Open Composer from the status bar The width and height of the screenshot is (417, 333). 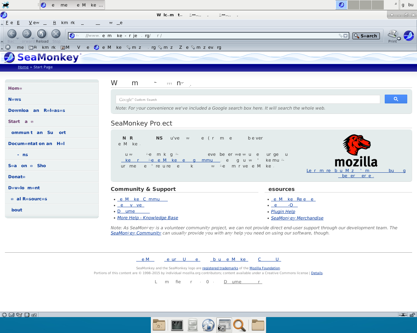pyautogui.click(x=19, y=315)
